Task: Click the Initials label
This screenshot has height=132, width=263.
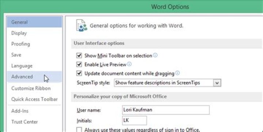Action: [84, 121]
